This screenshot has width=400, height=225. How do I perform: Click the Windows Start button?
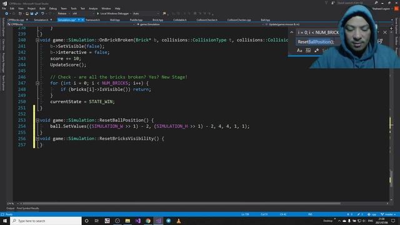[x=5, y=221]
